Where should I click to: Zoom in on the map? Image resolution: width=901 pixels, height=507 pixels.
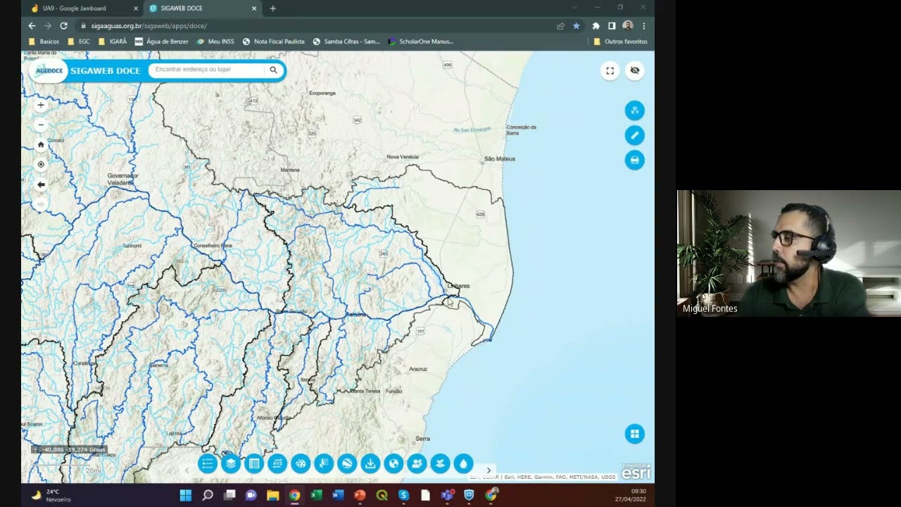41,105
